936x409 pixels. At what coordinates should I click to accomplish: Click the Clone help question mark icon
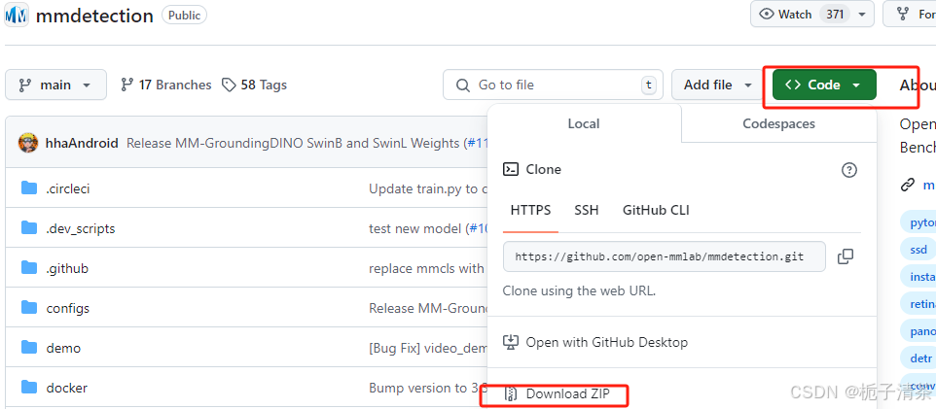pyautogui.click(x=848, y=170)
